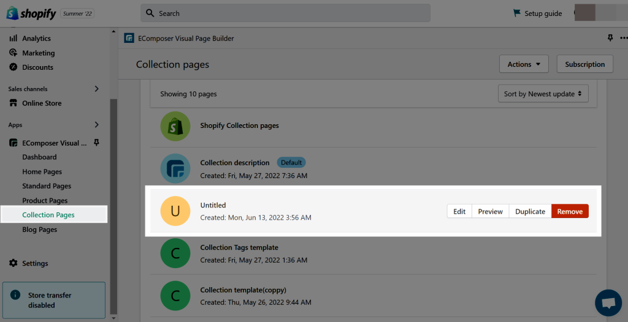Open the chat support bubble icon
The image size is (628, 322).
coord(608,303)
